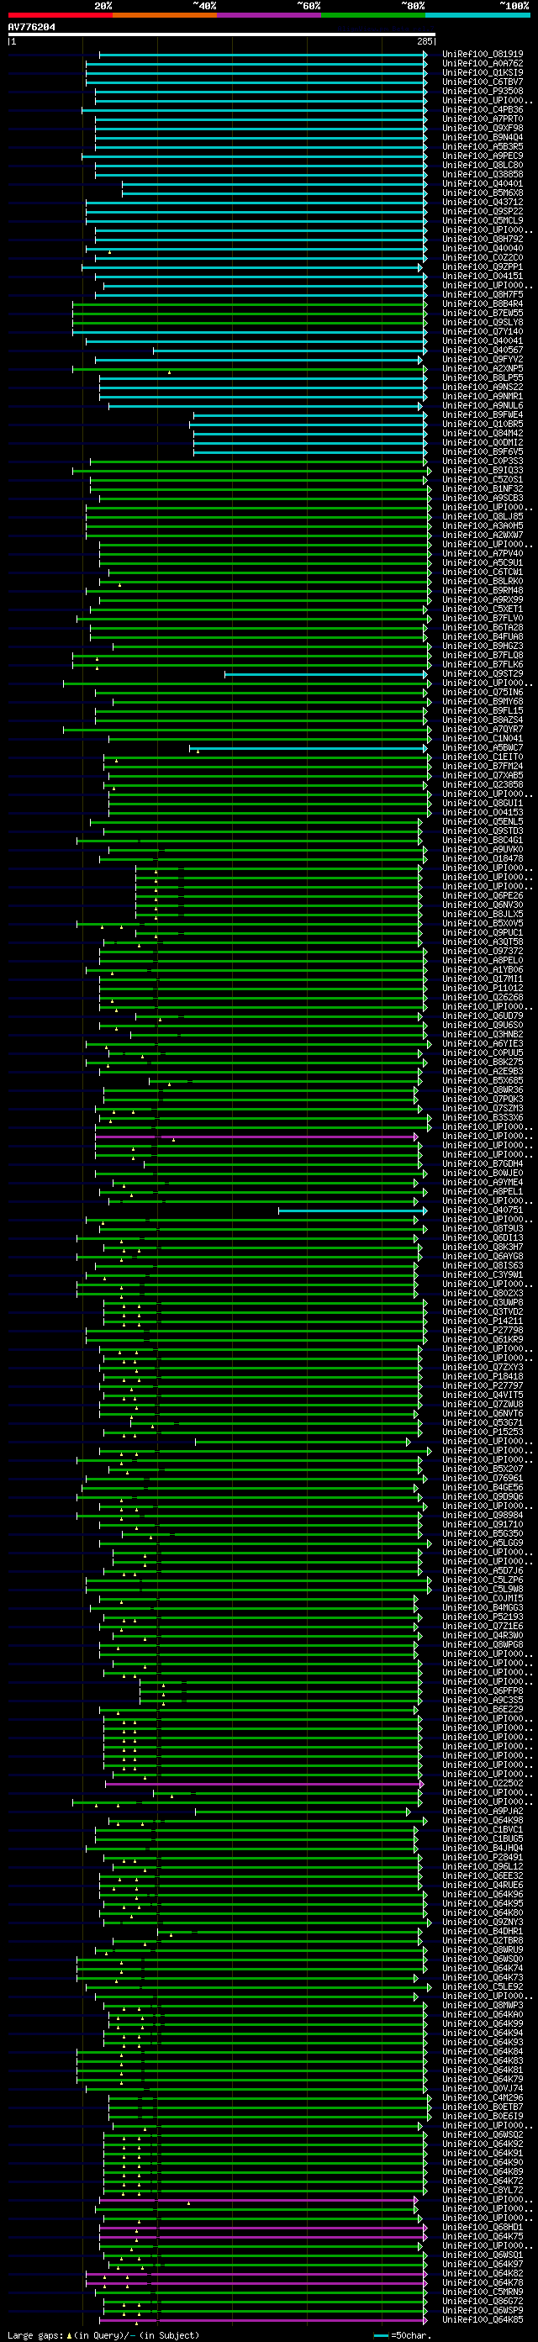
Task: Open hit UniRef100_Q43712
Action: [x=483, y=203]
